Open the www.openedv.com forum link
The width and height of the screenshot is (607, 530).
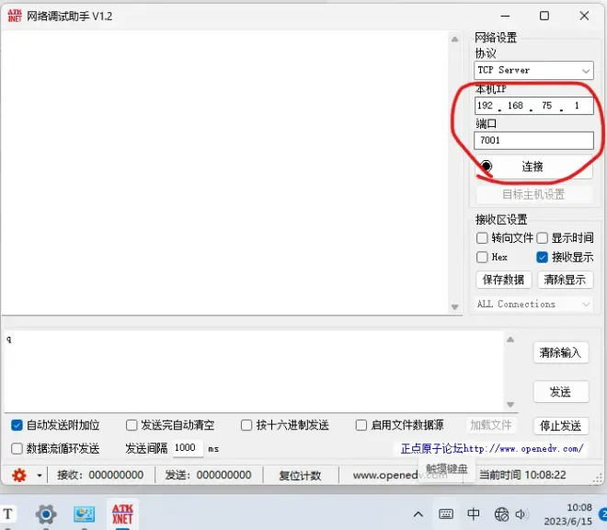point(523,449)
